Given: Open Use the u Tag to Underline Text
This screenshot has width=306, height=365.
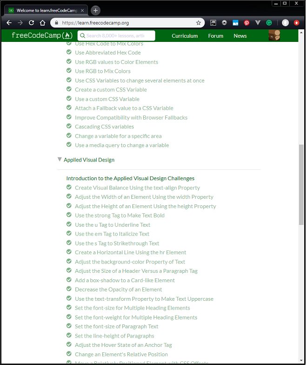Looking at the screenshot, I should click(x=113, y=225).
